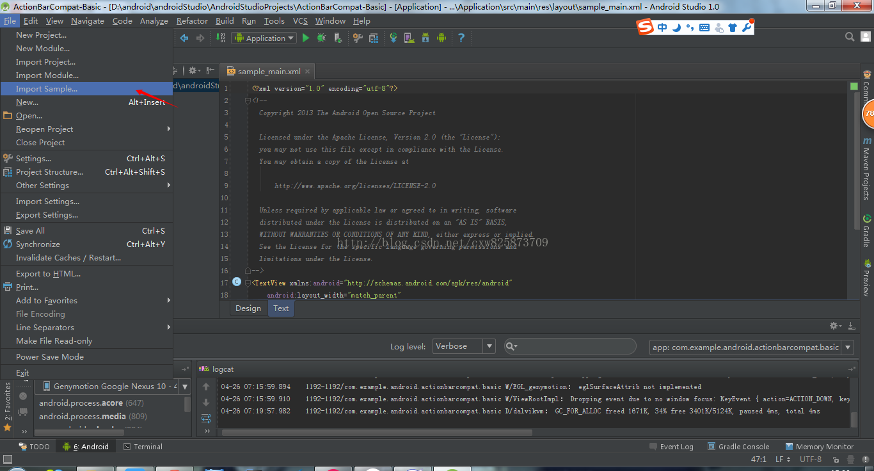Close the sample_main.xml editor tab
The image size is (874, 471).
click(x=308, y=72)
